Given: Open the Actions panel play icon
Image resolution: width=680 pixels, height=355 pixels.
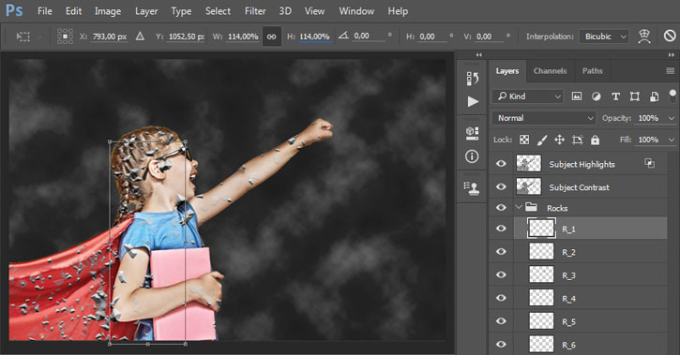Looking at the screenshot, I should [473, 102].
